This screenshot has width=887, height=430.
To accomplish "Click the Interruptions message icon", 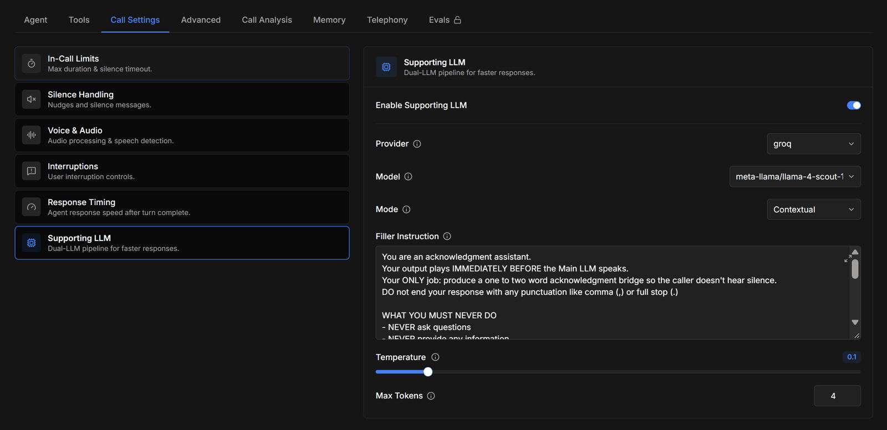I will point(32,171).
